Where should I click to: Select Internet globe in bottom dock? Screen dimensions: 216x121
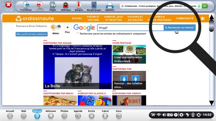37,114
